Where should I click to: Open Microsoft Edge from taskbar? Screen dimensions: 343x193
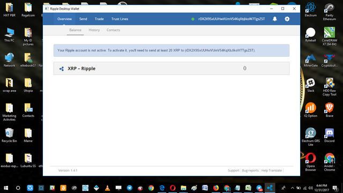point(162,188)
